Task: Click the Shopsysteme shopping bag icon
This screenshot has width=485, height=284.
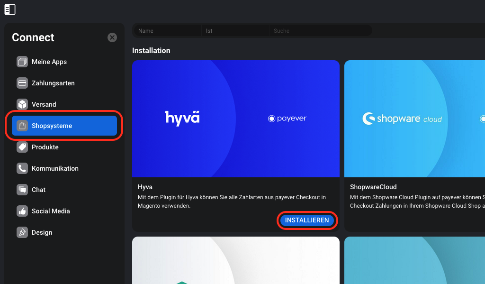Action: click(x=22, y=126)
